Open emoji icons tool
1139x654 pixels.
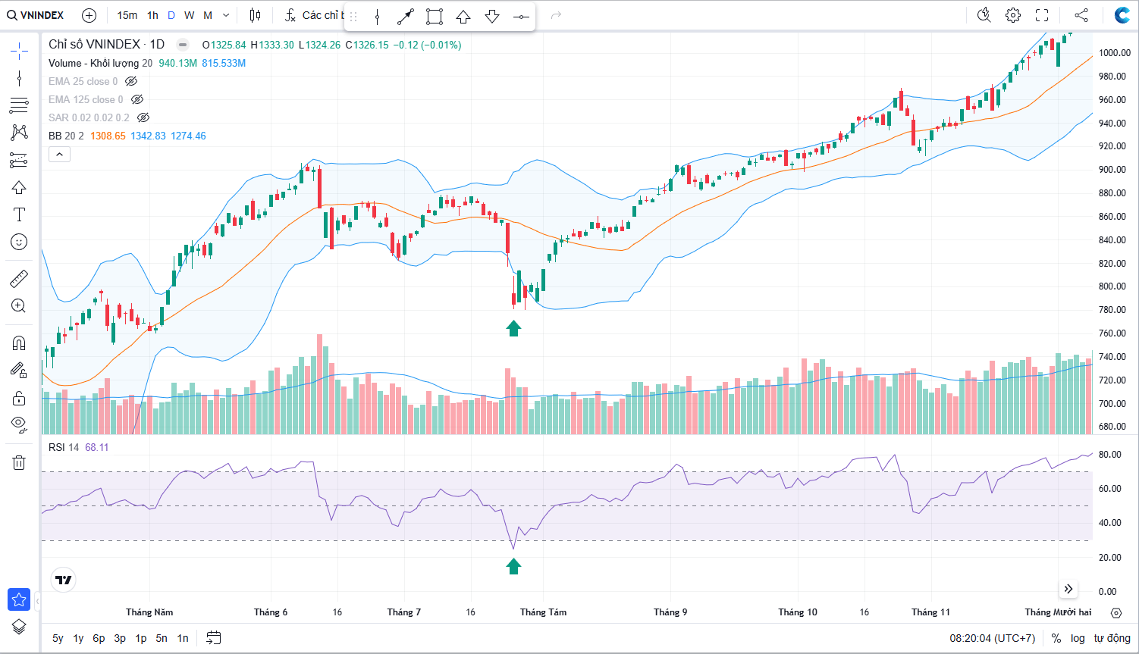click(19, 242)
